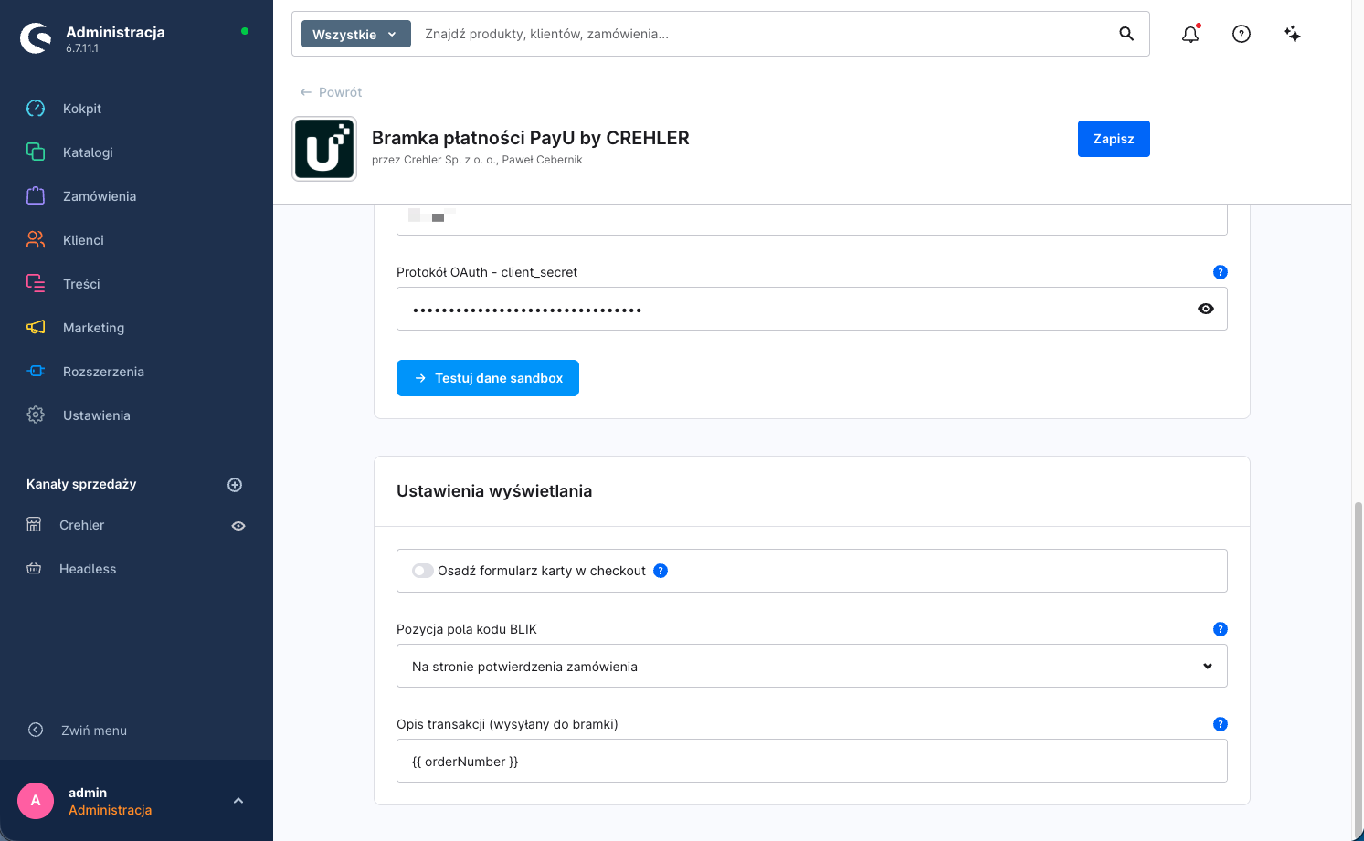Open the Marketing menu item
1364x841 pixels.
[x=93, y=328]
